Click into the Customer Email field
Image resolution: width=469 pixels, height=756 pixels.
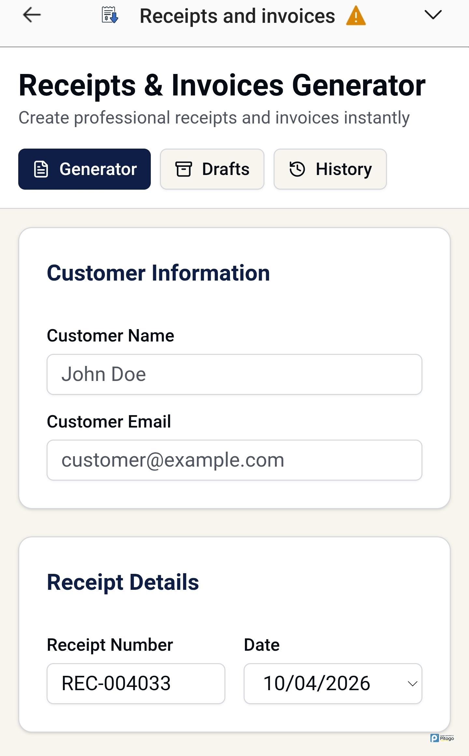tap(234, 460)
